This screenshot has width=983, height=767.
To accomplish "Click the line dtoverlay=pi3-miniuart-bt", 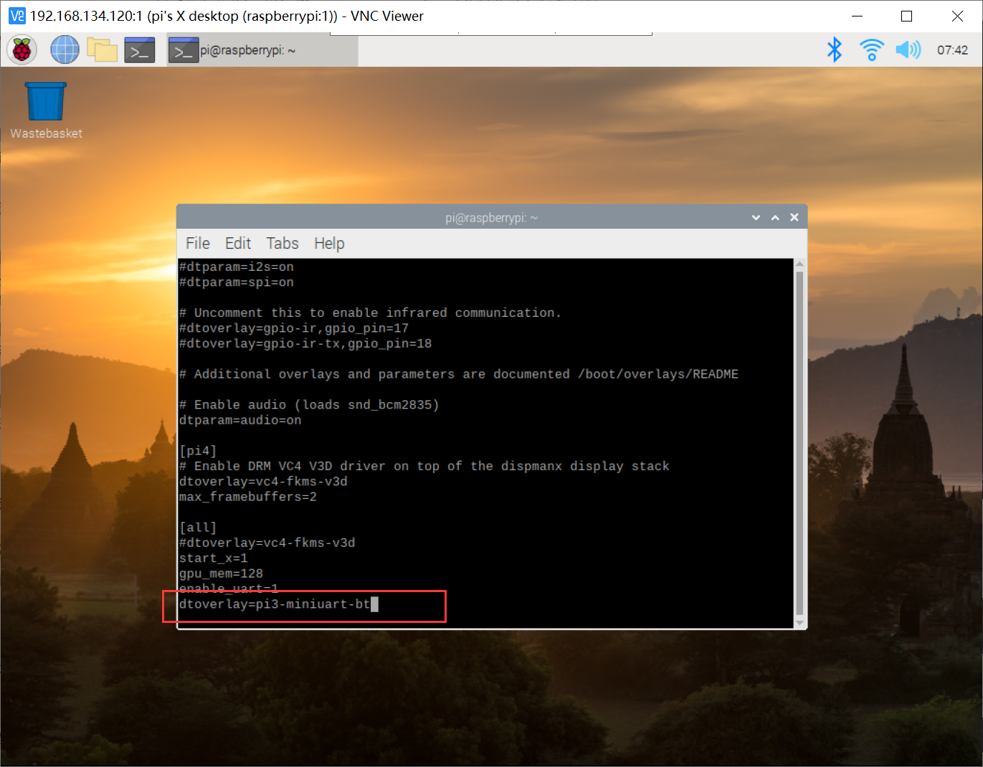I will [275, 604].
